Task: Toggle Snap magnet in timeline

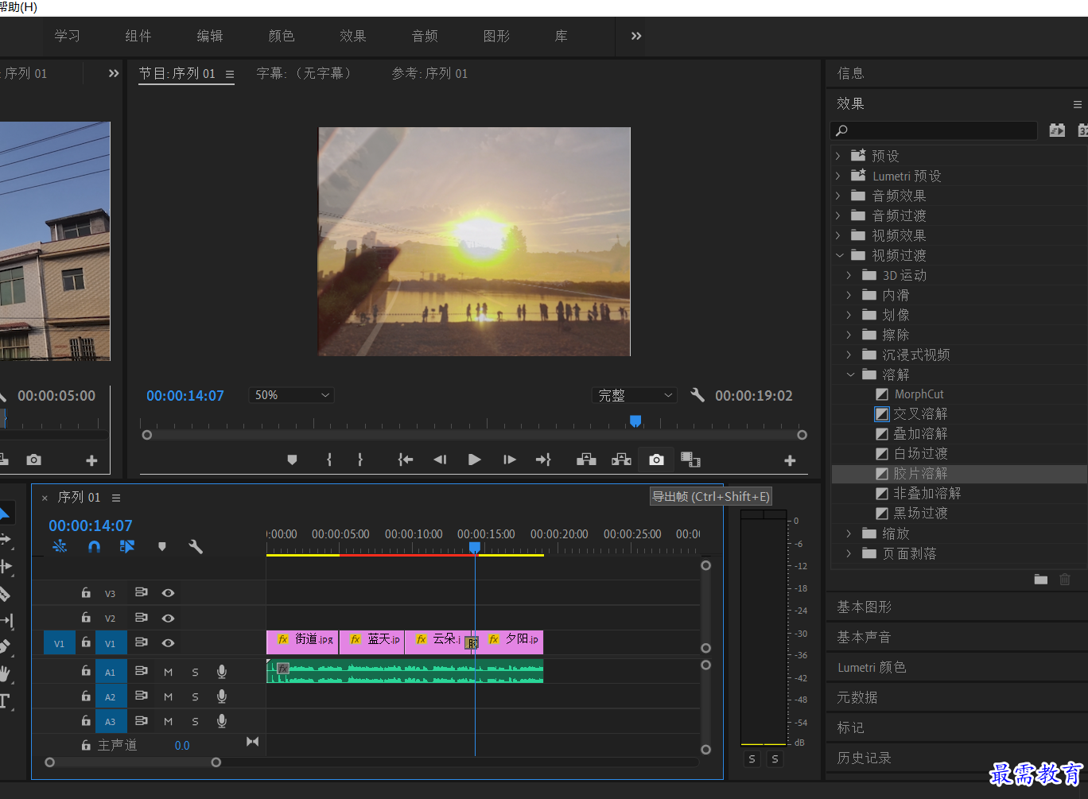Action: (94, 546)
